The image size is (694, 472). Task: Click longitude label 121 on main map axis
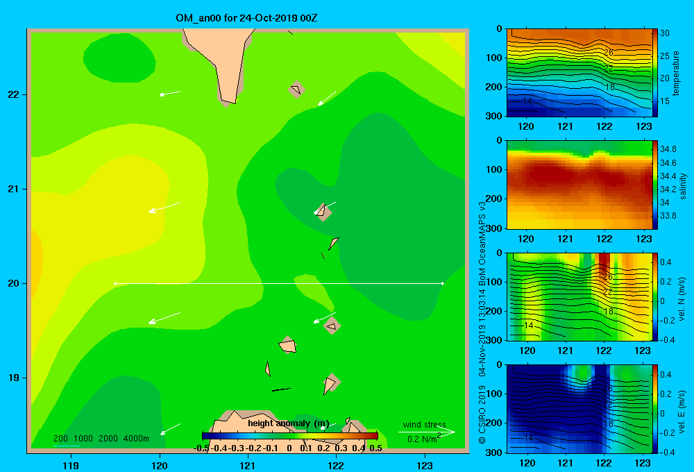[x=248, y=465]
